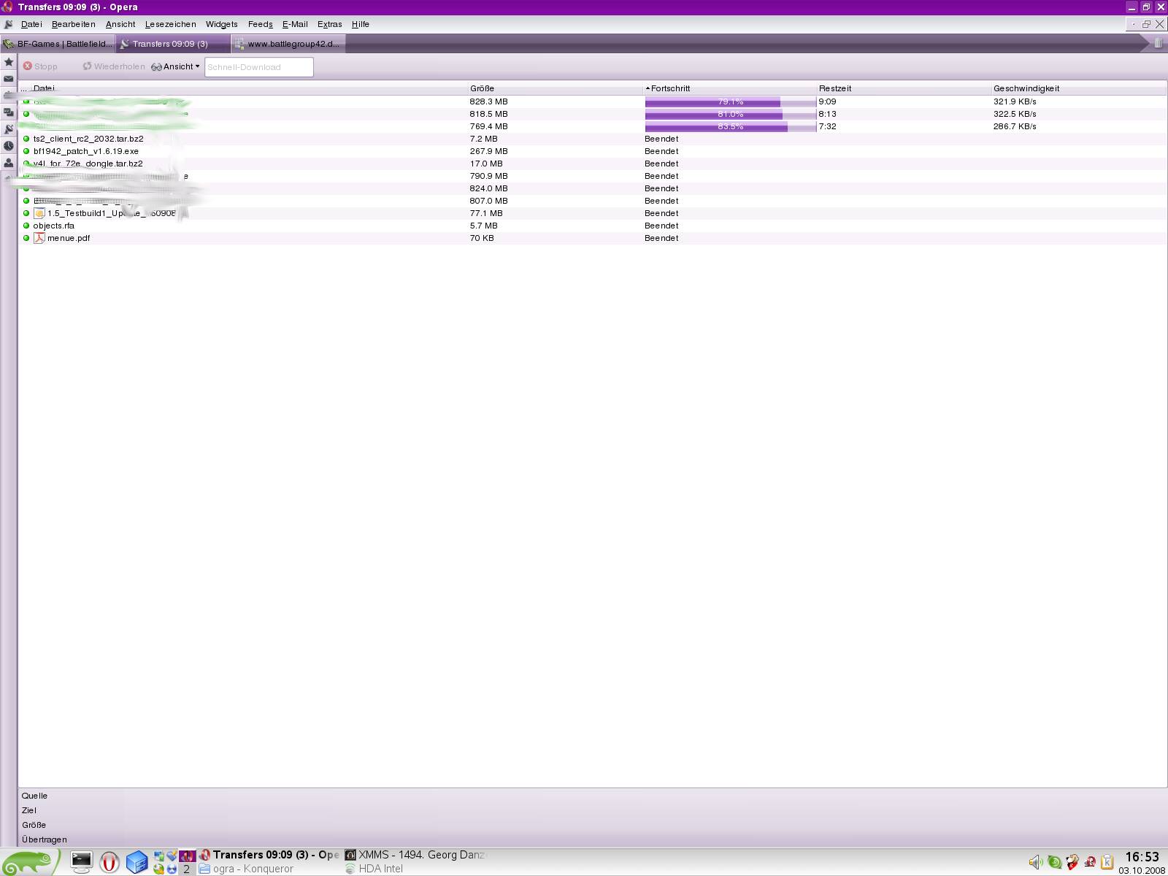This screenshot has width=1168, height=876.
Task: Focus the Schnell-Download input field
Action: click(x=259, y=67)
